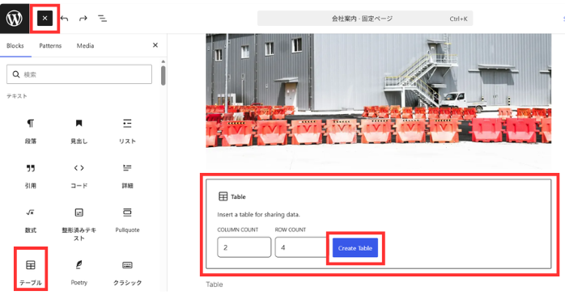The image size is (565, 295).
Task: Insert a コード code block
Action: click(x=79, y=176)
